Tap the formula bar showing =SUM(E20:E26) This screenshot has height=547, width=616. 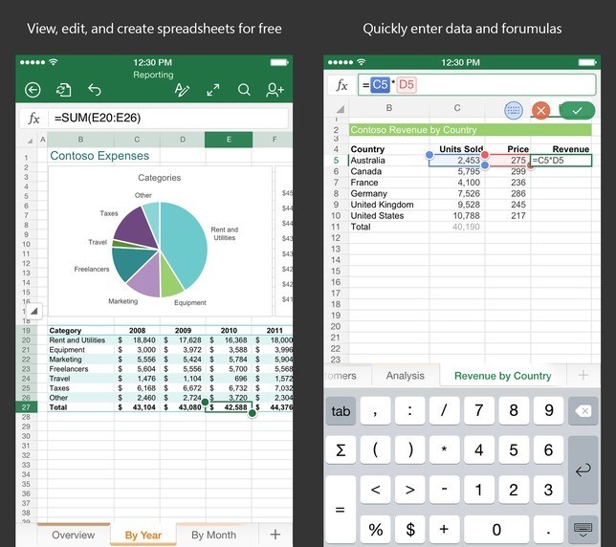167,119
